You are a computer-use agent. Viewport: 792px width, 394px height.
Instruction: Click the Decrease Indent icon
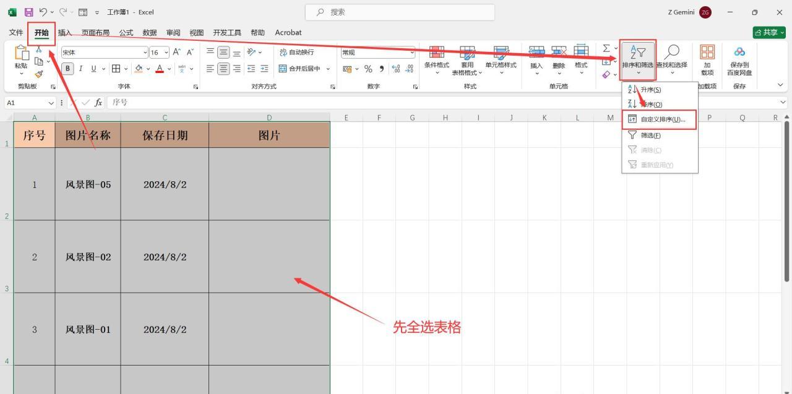point(251,69)
